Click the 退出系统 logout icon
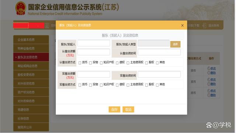236x133 pixels. tap(204, 25)
